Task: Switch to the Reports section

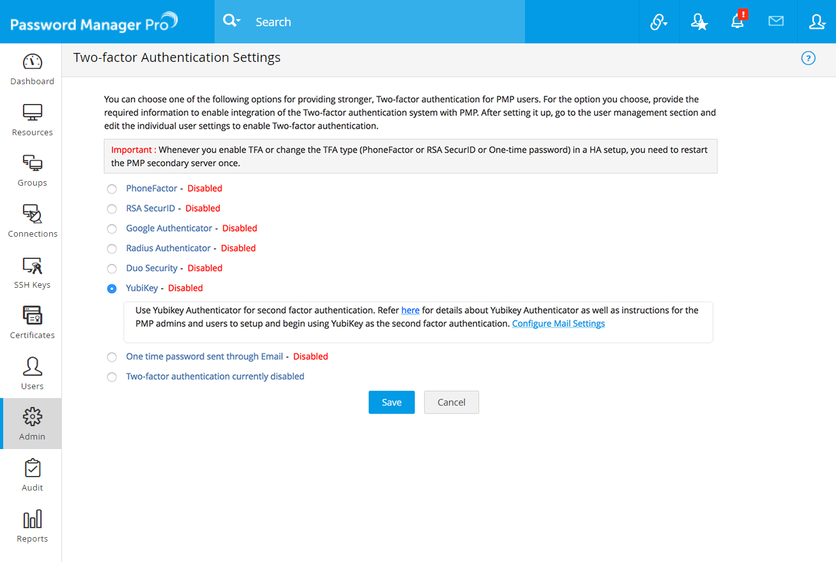Action: (x=32, y=526)
